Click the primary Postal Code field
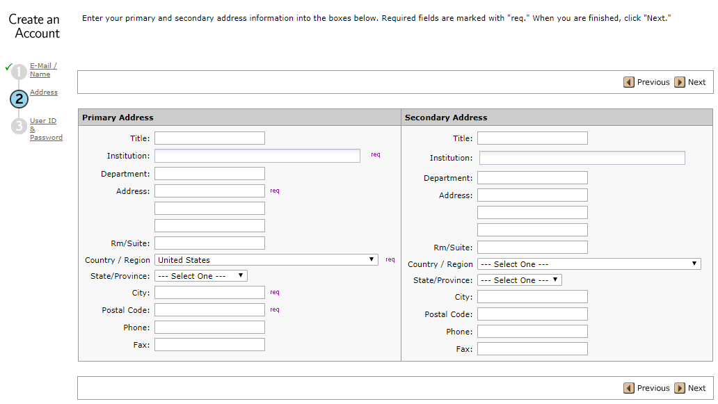 coord(209,310)
